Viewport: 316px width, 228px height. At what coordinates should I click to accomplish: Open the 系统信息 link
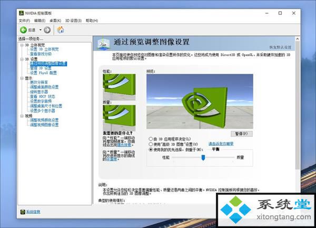click(x=33, y=212)
